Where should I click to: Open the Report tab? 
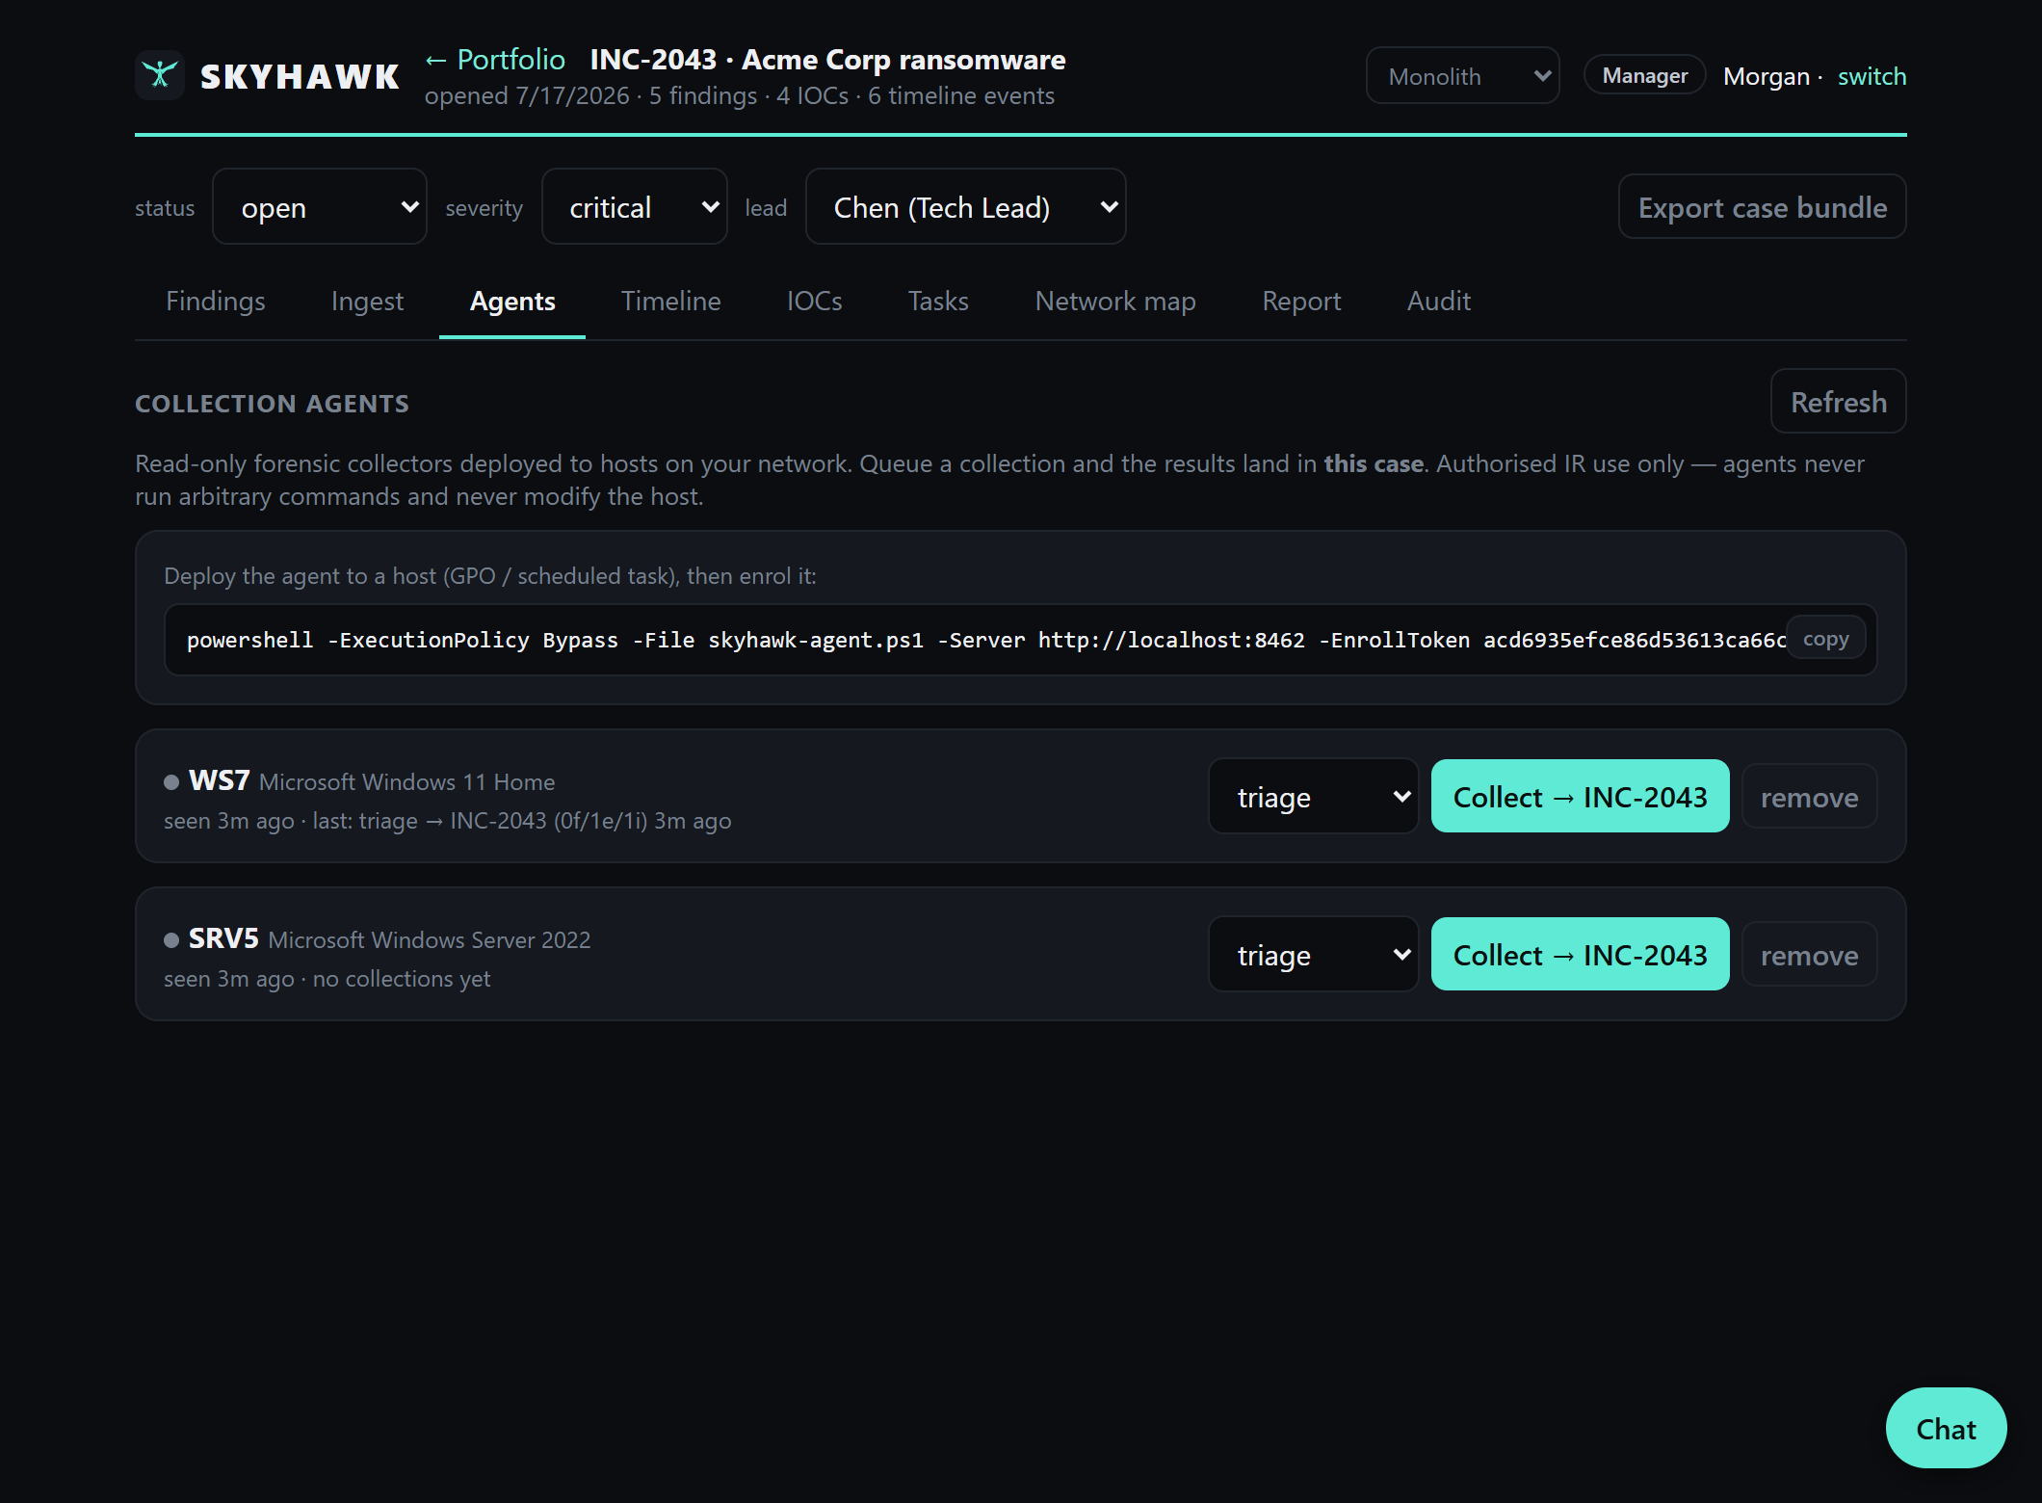coord(1301,302)
